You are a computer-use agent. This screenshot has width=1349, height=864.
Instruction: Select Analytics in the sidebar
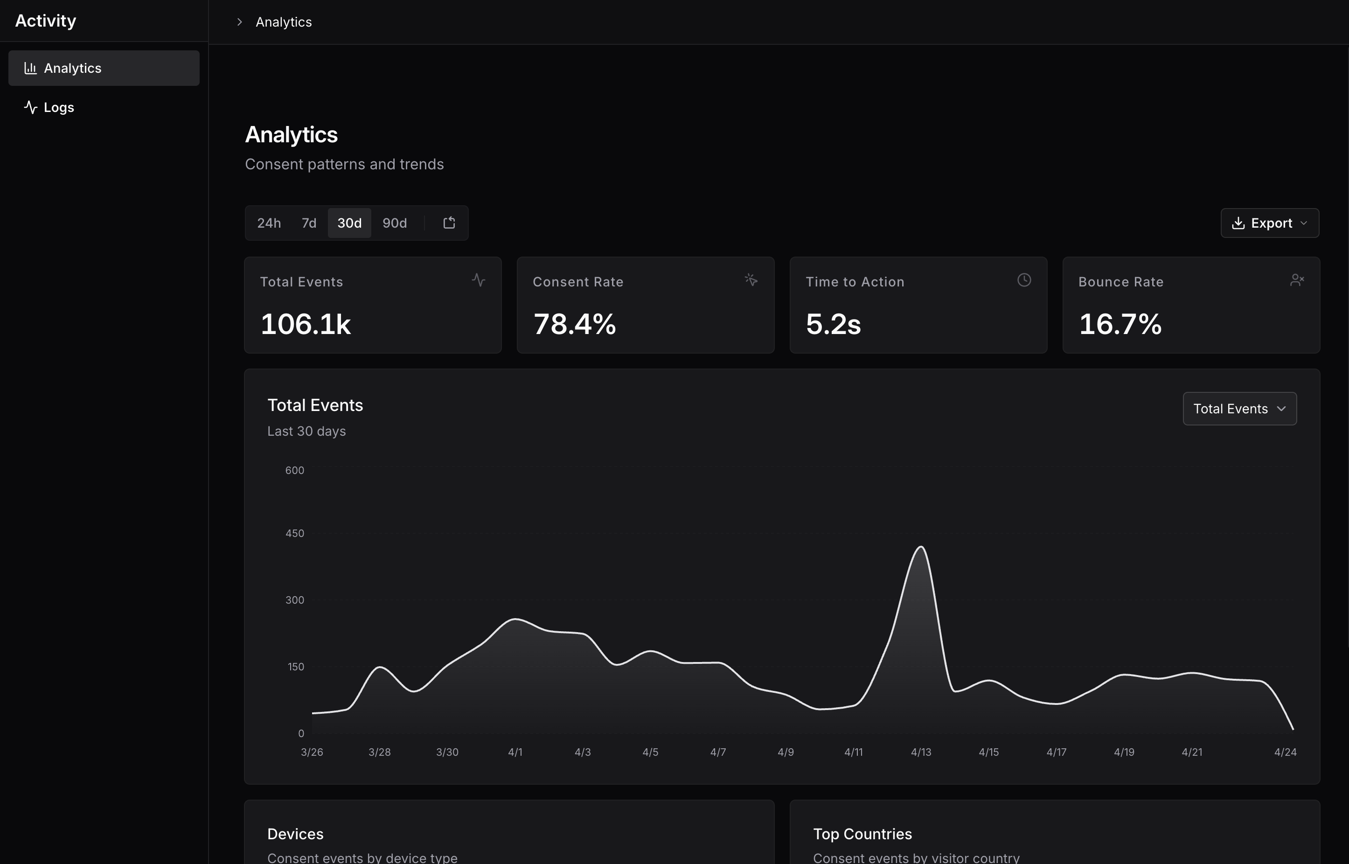click(73, 68)
